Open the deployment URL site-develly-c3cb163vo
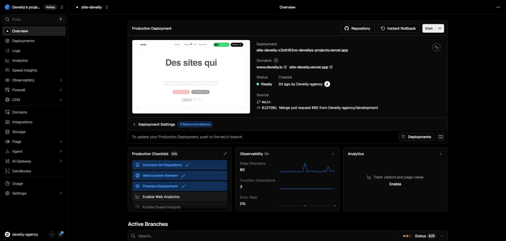Viewport: 506px width, 241px height. pyautogui.click(x=302, y=50)
